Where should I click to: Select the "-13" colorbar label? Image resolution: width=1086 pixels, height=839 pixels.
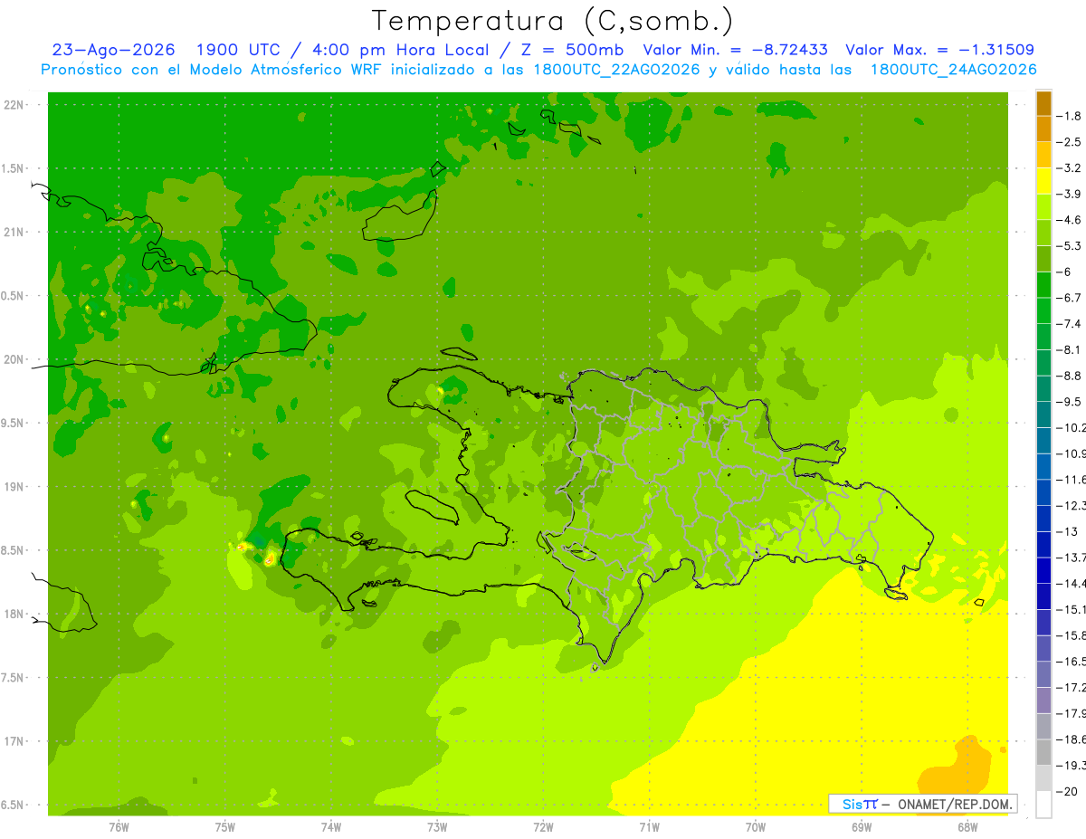pos(1067,531)
